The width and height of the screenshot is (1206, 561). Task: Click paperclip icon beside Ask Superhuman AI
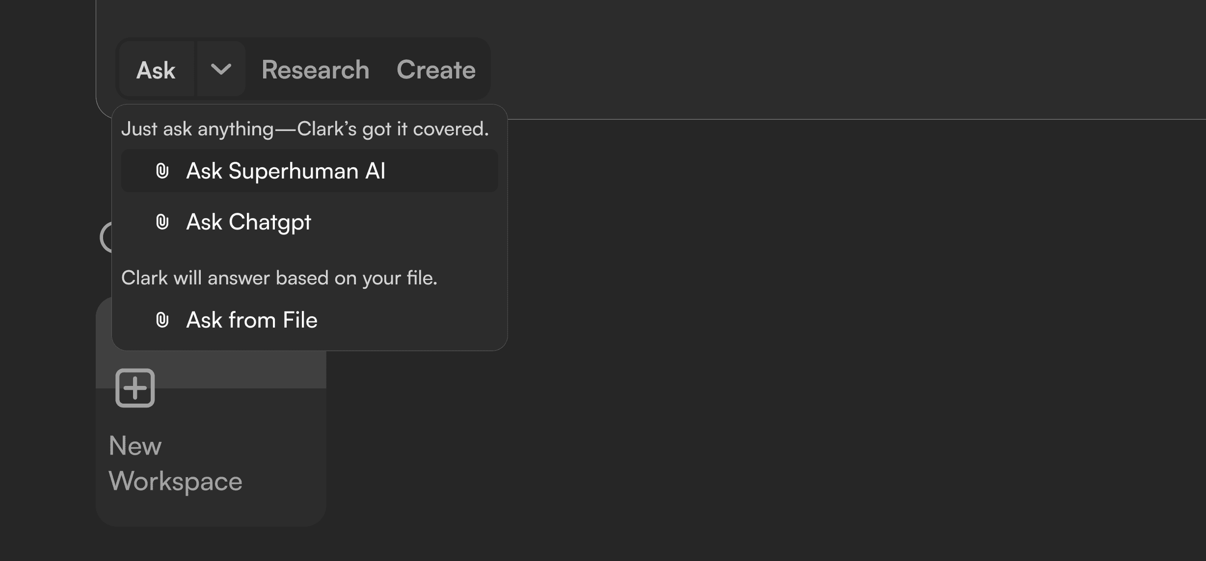point(162,171)
